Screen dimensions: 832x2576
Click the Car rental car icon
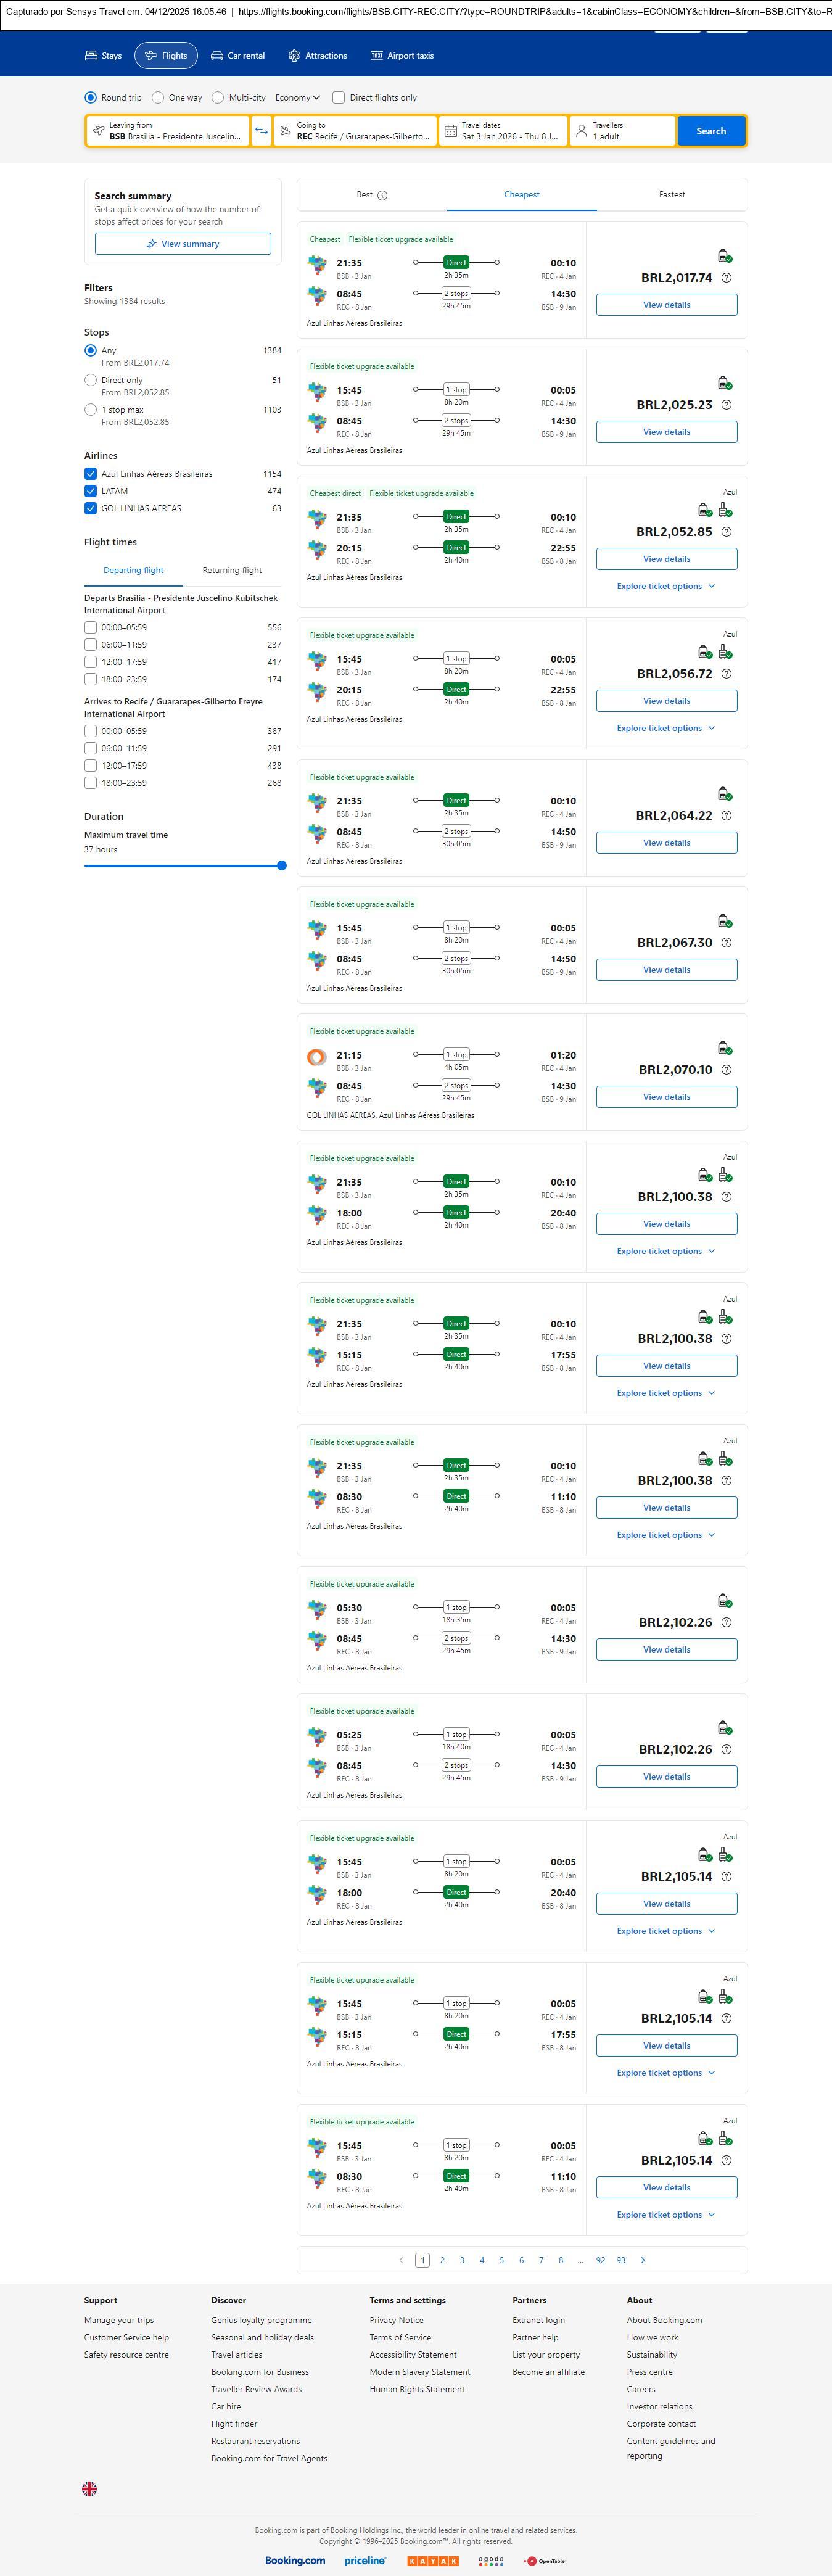pos(217,56)
